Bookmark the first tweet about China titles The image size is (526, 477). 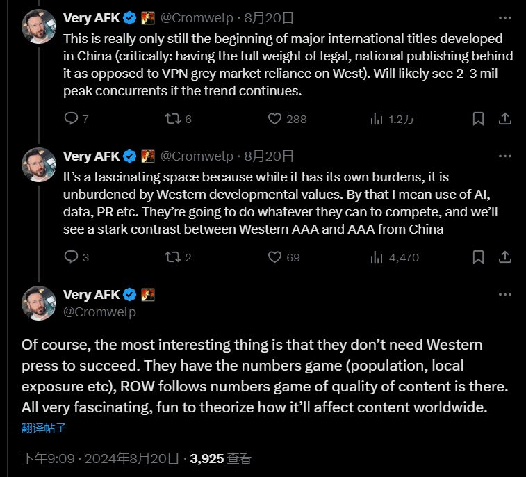pyautogui.click(x=478, y=119)
